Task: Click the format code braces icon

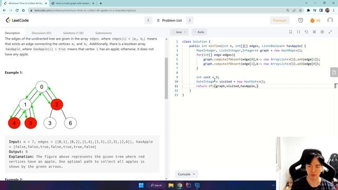Action: 298,32
